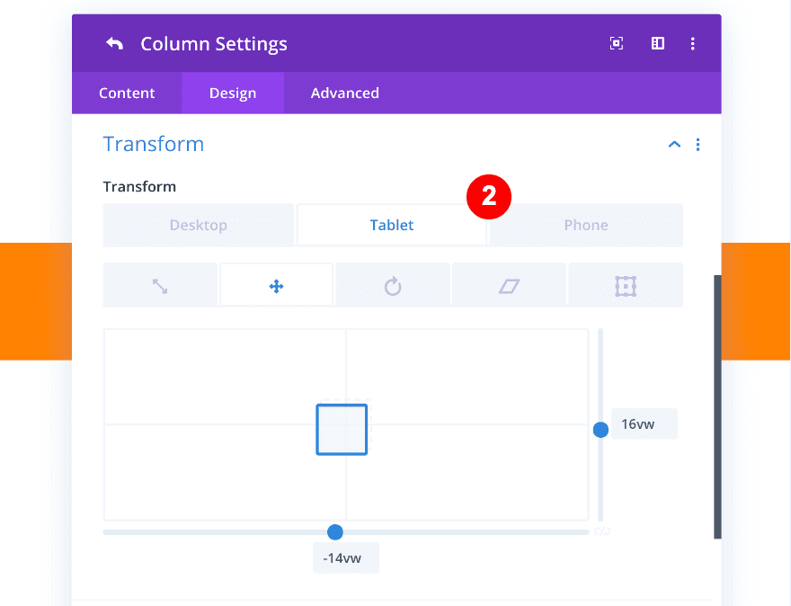Switch to the Content tab

126,93
